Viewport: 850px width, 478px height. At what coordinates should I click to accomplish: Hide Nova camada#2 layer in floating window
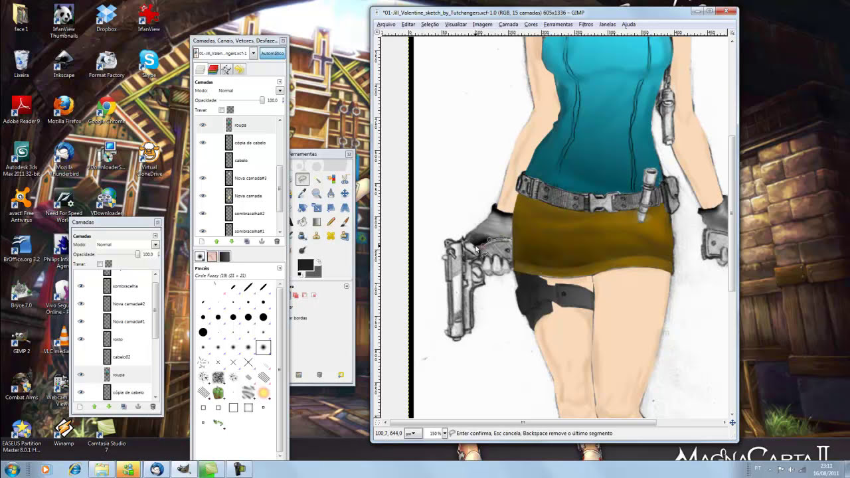tap(81, 303)
